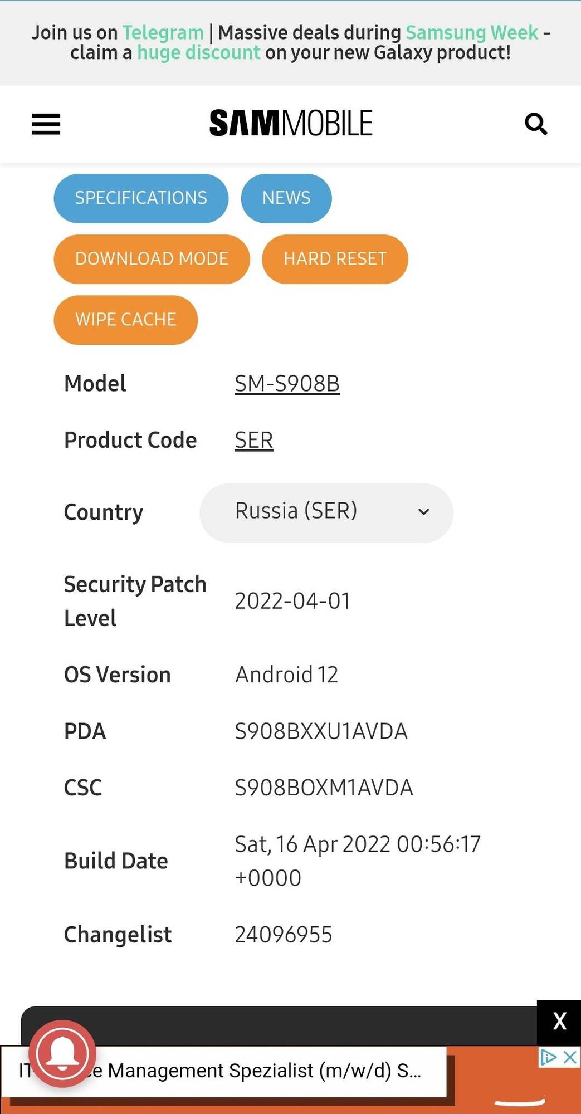Open the SPECIFICATIONS tab
581x1114 pixels.
[x=141, y=198]
